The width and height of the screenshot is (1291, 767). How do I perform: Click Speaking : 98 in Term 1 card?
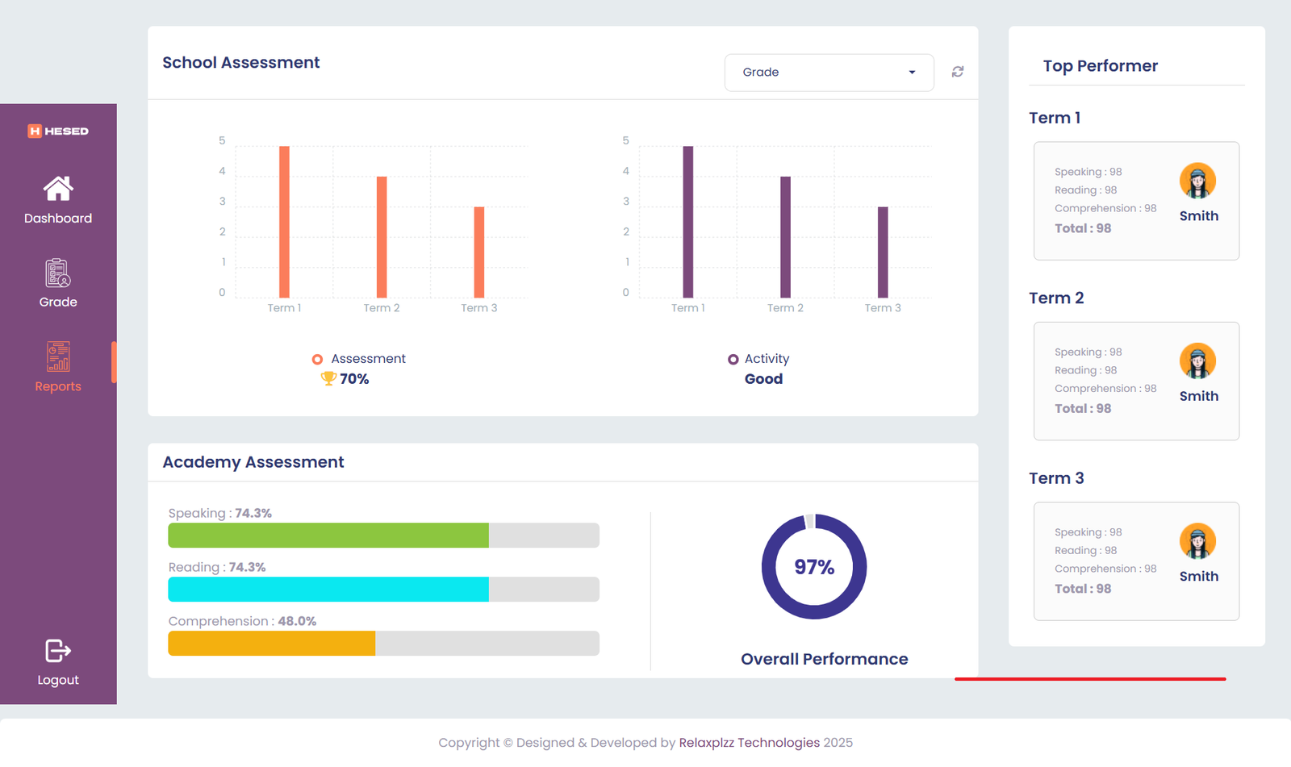1088,172
